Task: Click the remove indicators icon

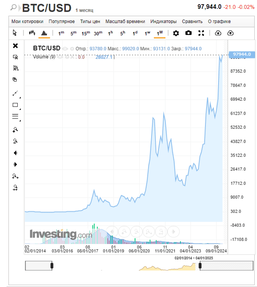Action: click(x=16, y=68)
